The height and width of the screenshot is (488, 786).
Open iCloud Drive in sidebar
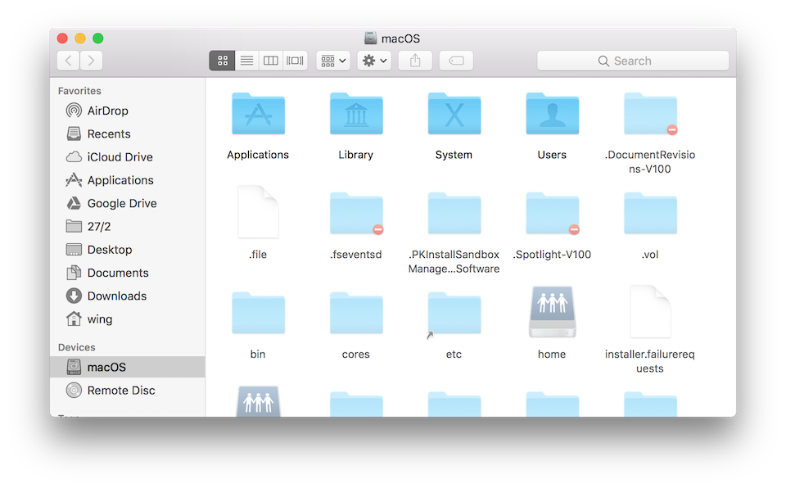pos(120,157)
